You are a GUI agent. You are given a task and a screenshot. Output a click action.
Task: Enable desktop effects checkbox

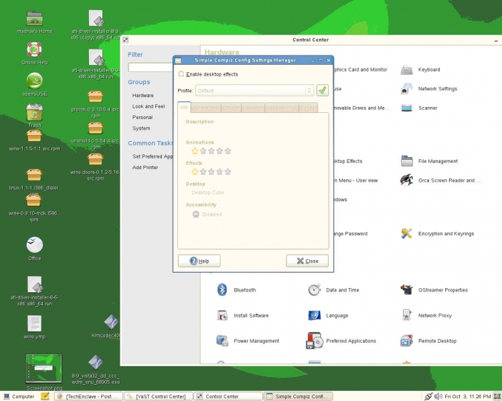[181, 74]
